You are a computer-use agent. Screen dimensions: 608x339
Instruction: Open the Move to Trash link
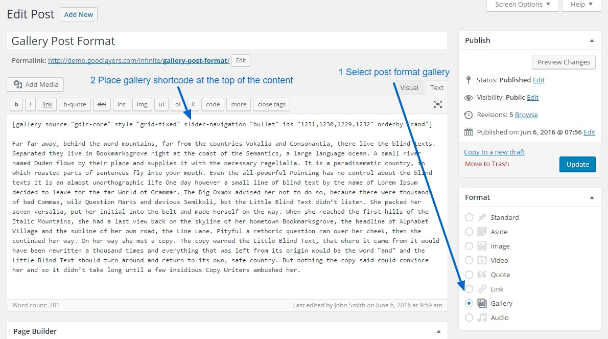[486, 164]
